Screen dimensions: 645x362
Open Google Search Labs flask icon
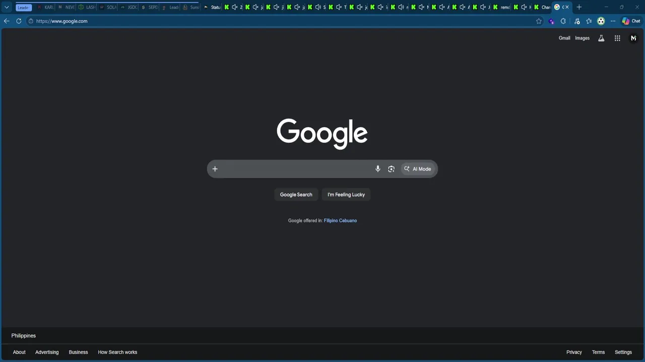pos(601,38)
